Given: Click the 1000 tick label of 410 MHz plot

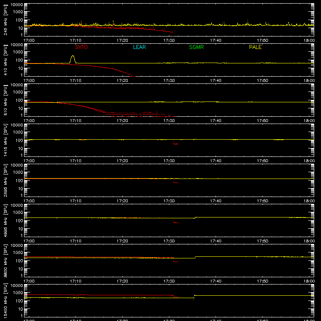Looking at the screenshot, I should [18, 52].
